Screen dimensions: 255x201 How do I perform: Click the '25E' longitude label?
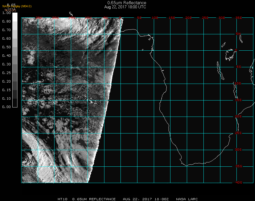(x=205, y=18)
